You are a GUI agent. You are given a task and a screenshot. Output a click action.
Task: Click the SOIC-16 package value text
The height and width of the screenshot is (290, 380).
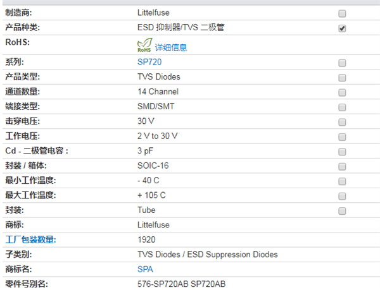pos(153,166)
